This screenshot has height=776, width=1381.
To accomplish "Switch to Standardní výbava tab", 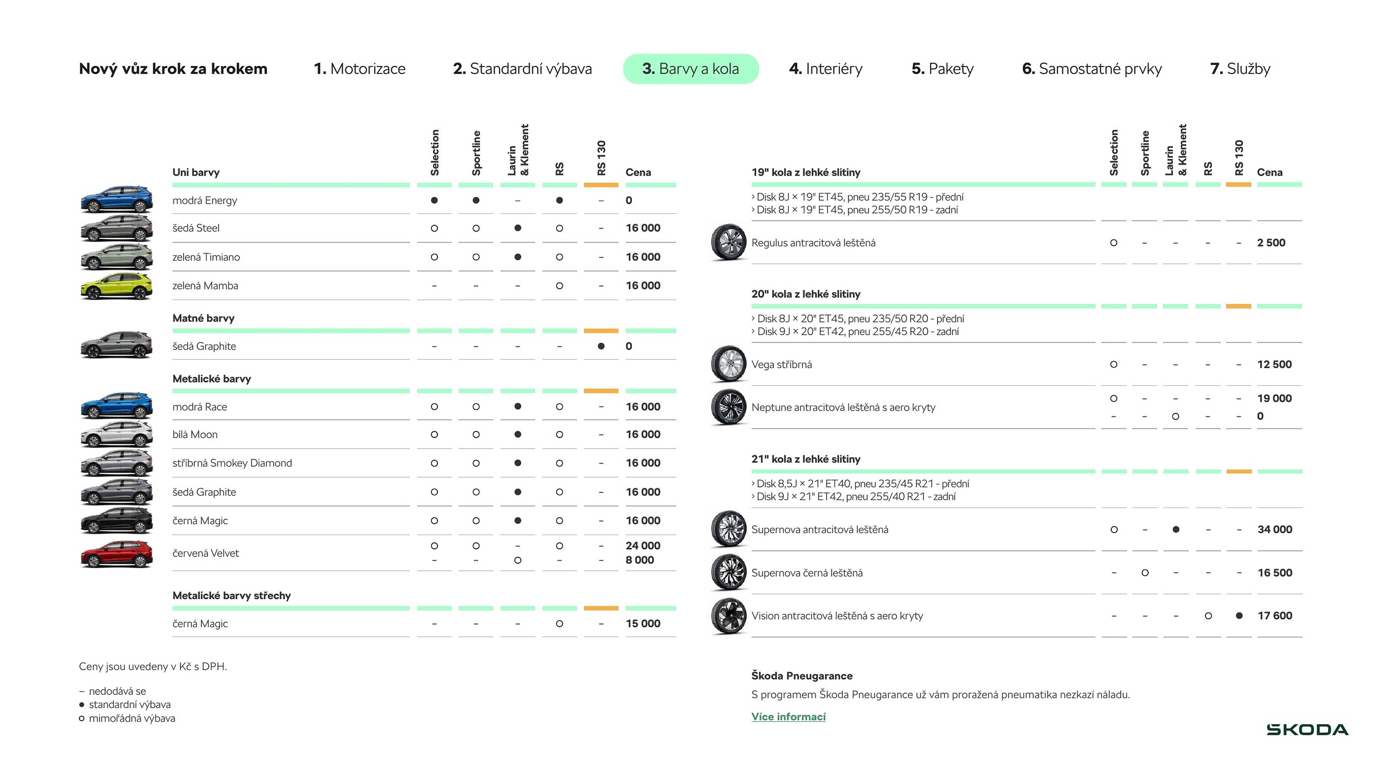I will (x=522, y=69).
